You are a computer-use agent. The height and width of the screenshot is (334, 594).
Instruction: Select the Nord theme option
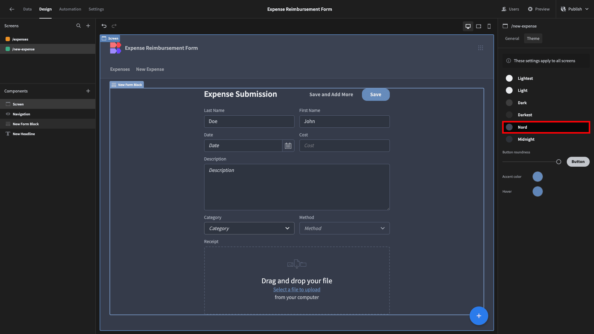pos(546,127)
